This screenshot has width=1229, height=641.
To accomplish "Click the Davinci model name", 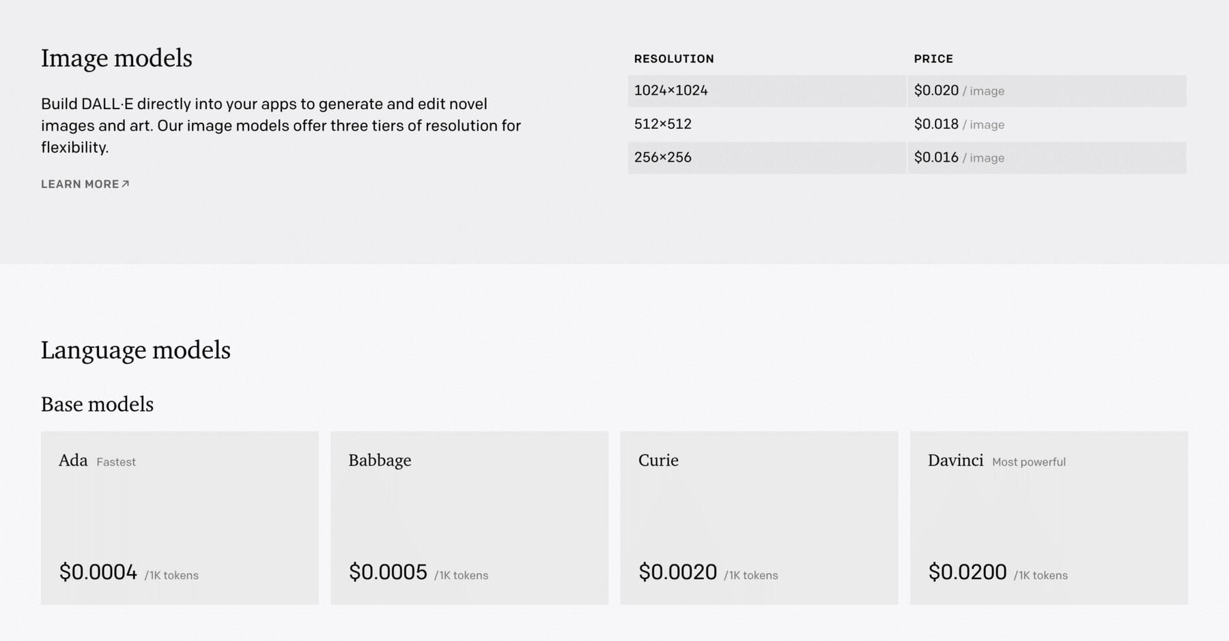I will click(x=956, y=460).
